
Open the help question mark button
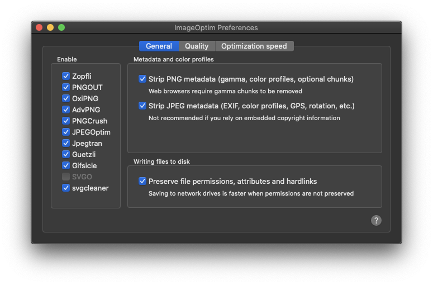click(x=376, y=220)
